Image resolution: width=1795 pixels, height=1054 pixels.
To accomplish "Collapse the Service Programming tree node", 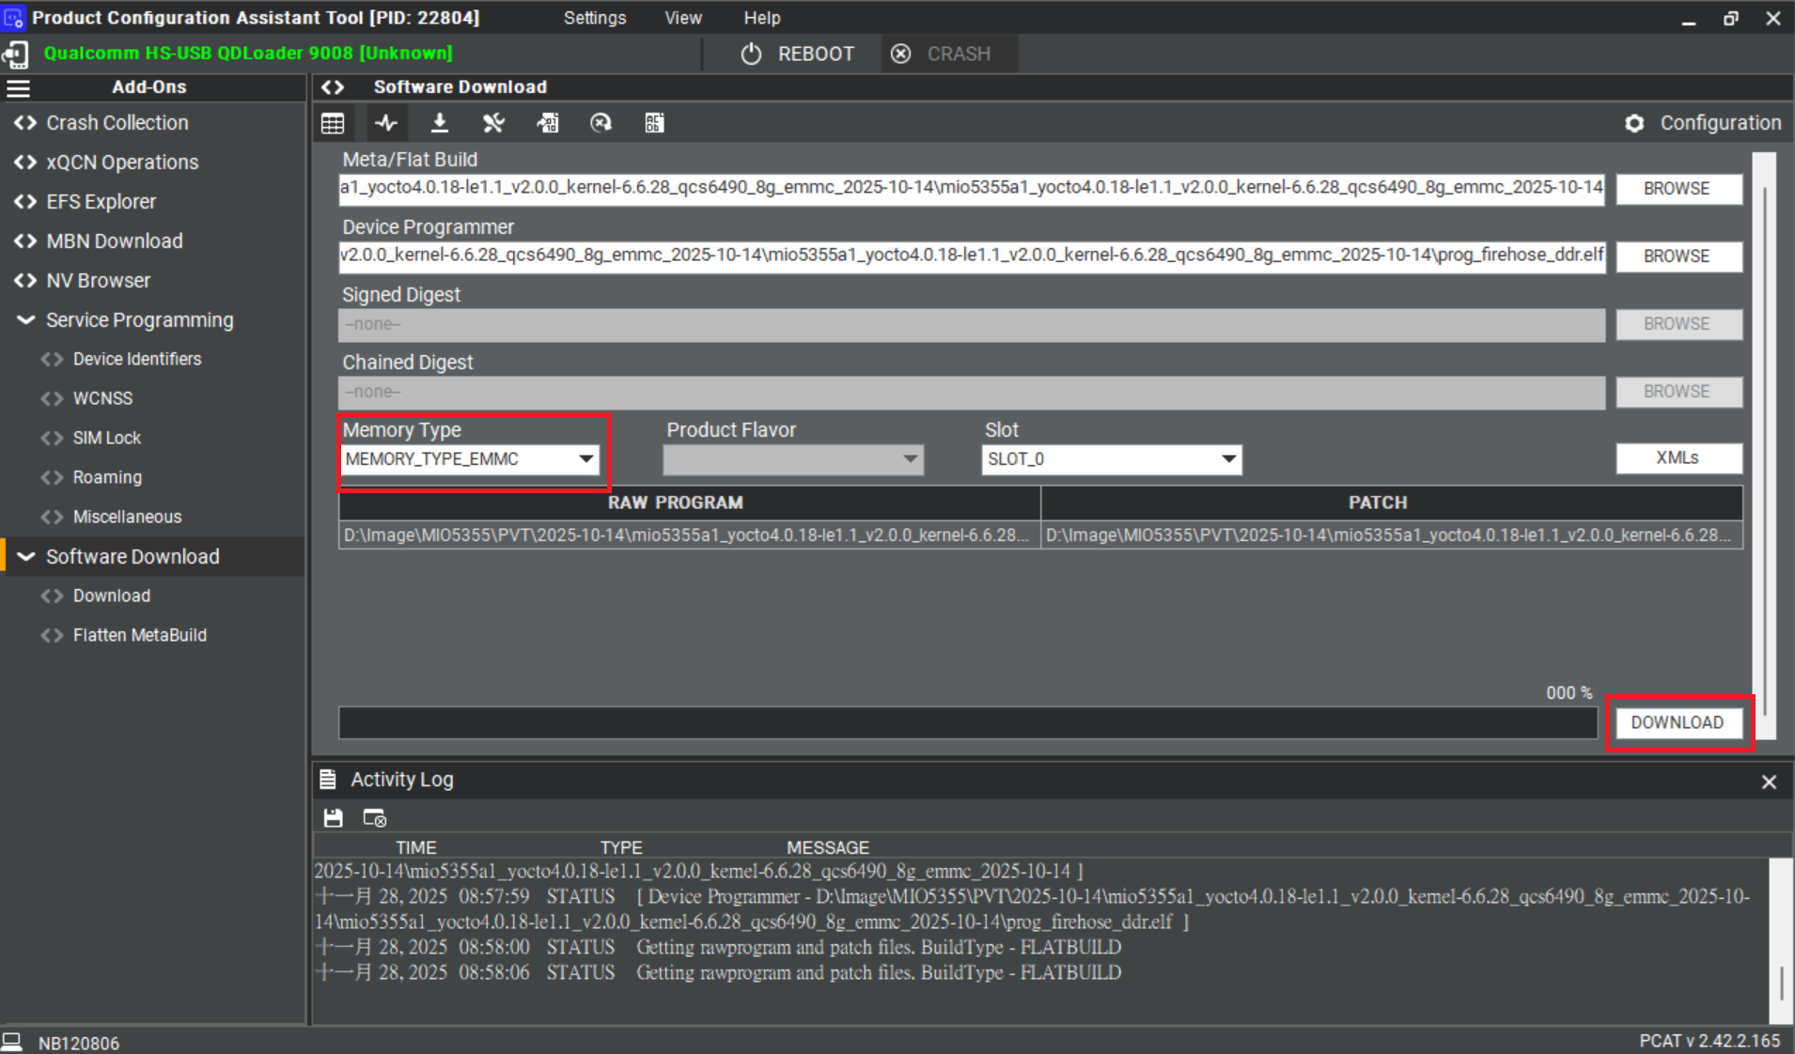I will (x=26, y=320).
